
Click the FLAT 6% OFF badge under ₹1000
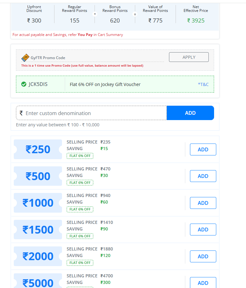[x=80, y=209]
